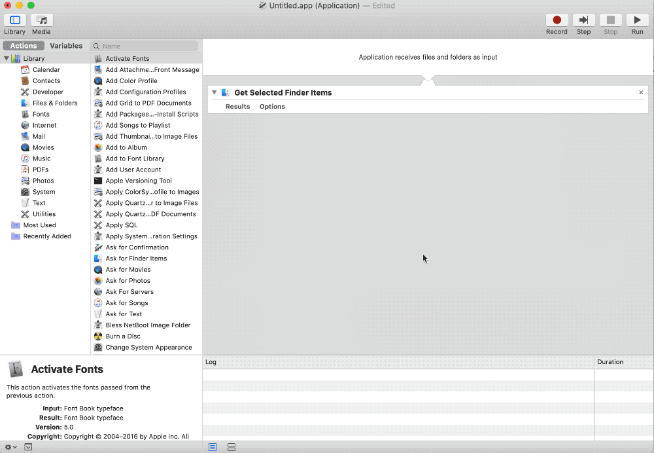Select the Contacts category icon
654x453 pixels.
point(25,81)
